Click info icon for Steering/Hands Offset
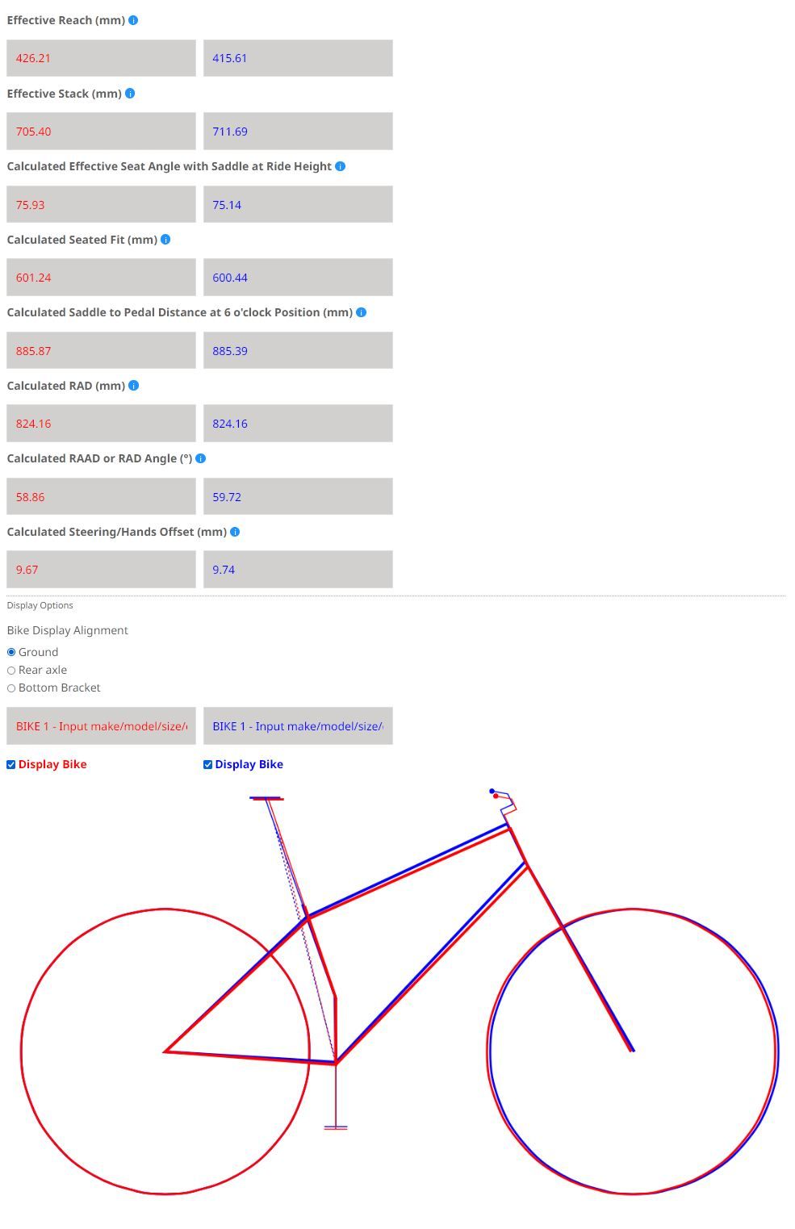Viewport: 795px width, 1229px height. click(x=235, y=532)
